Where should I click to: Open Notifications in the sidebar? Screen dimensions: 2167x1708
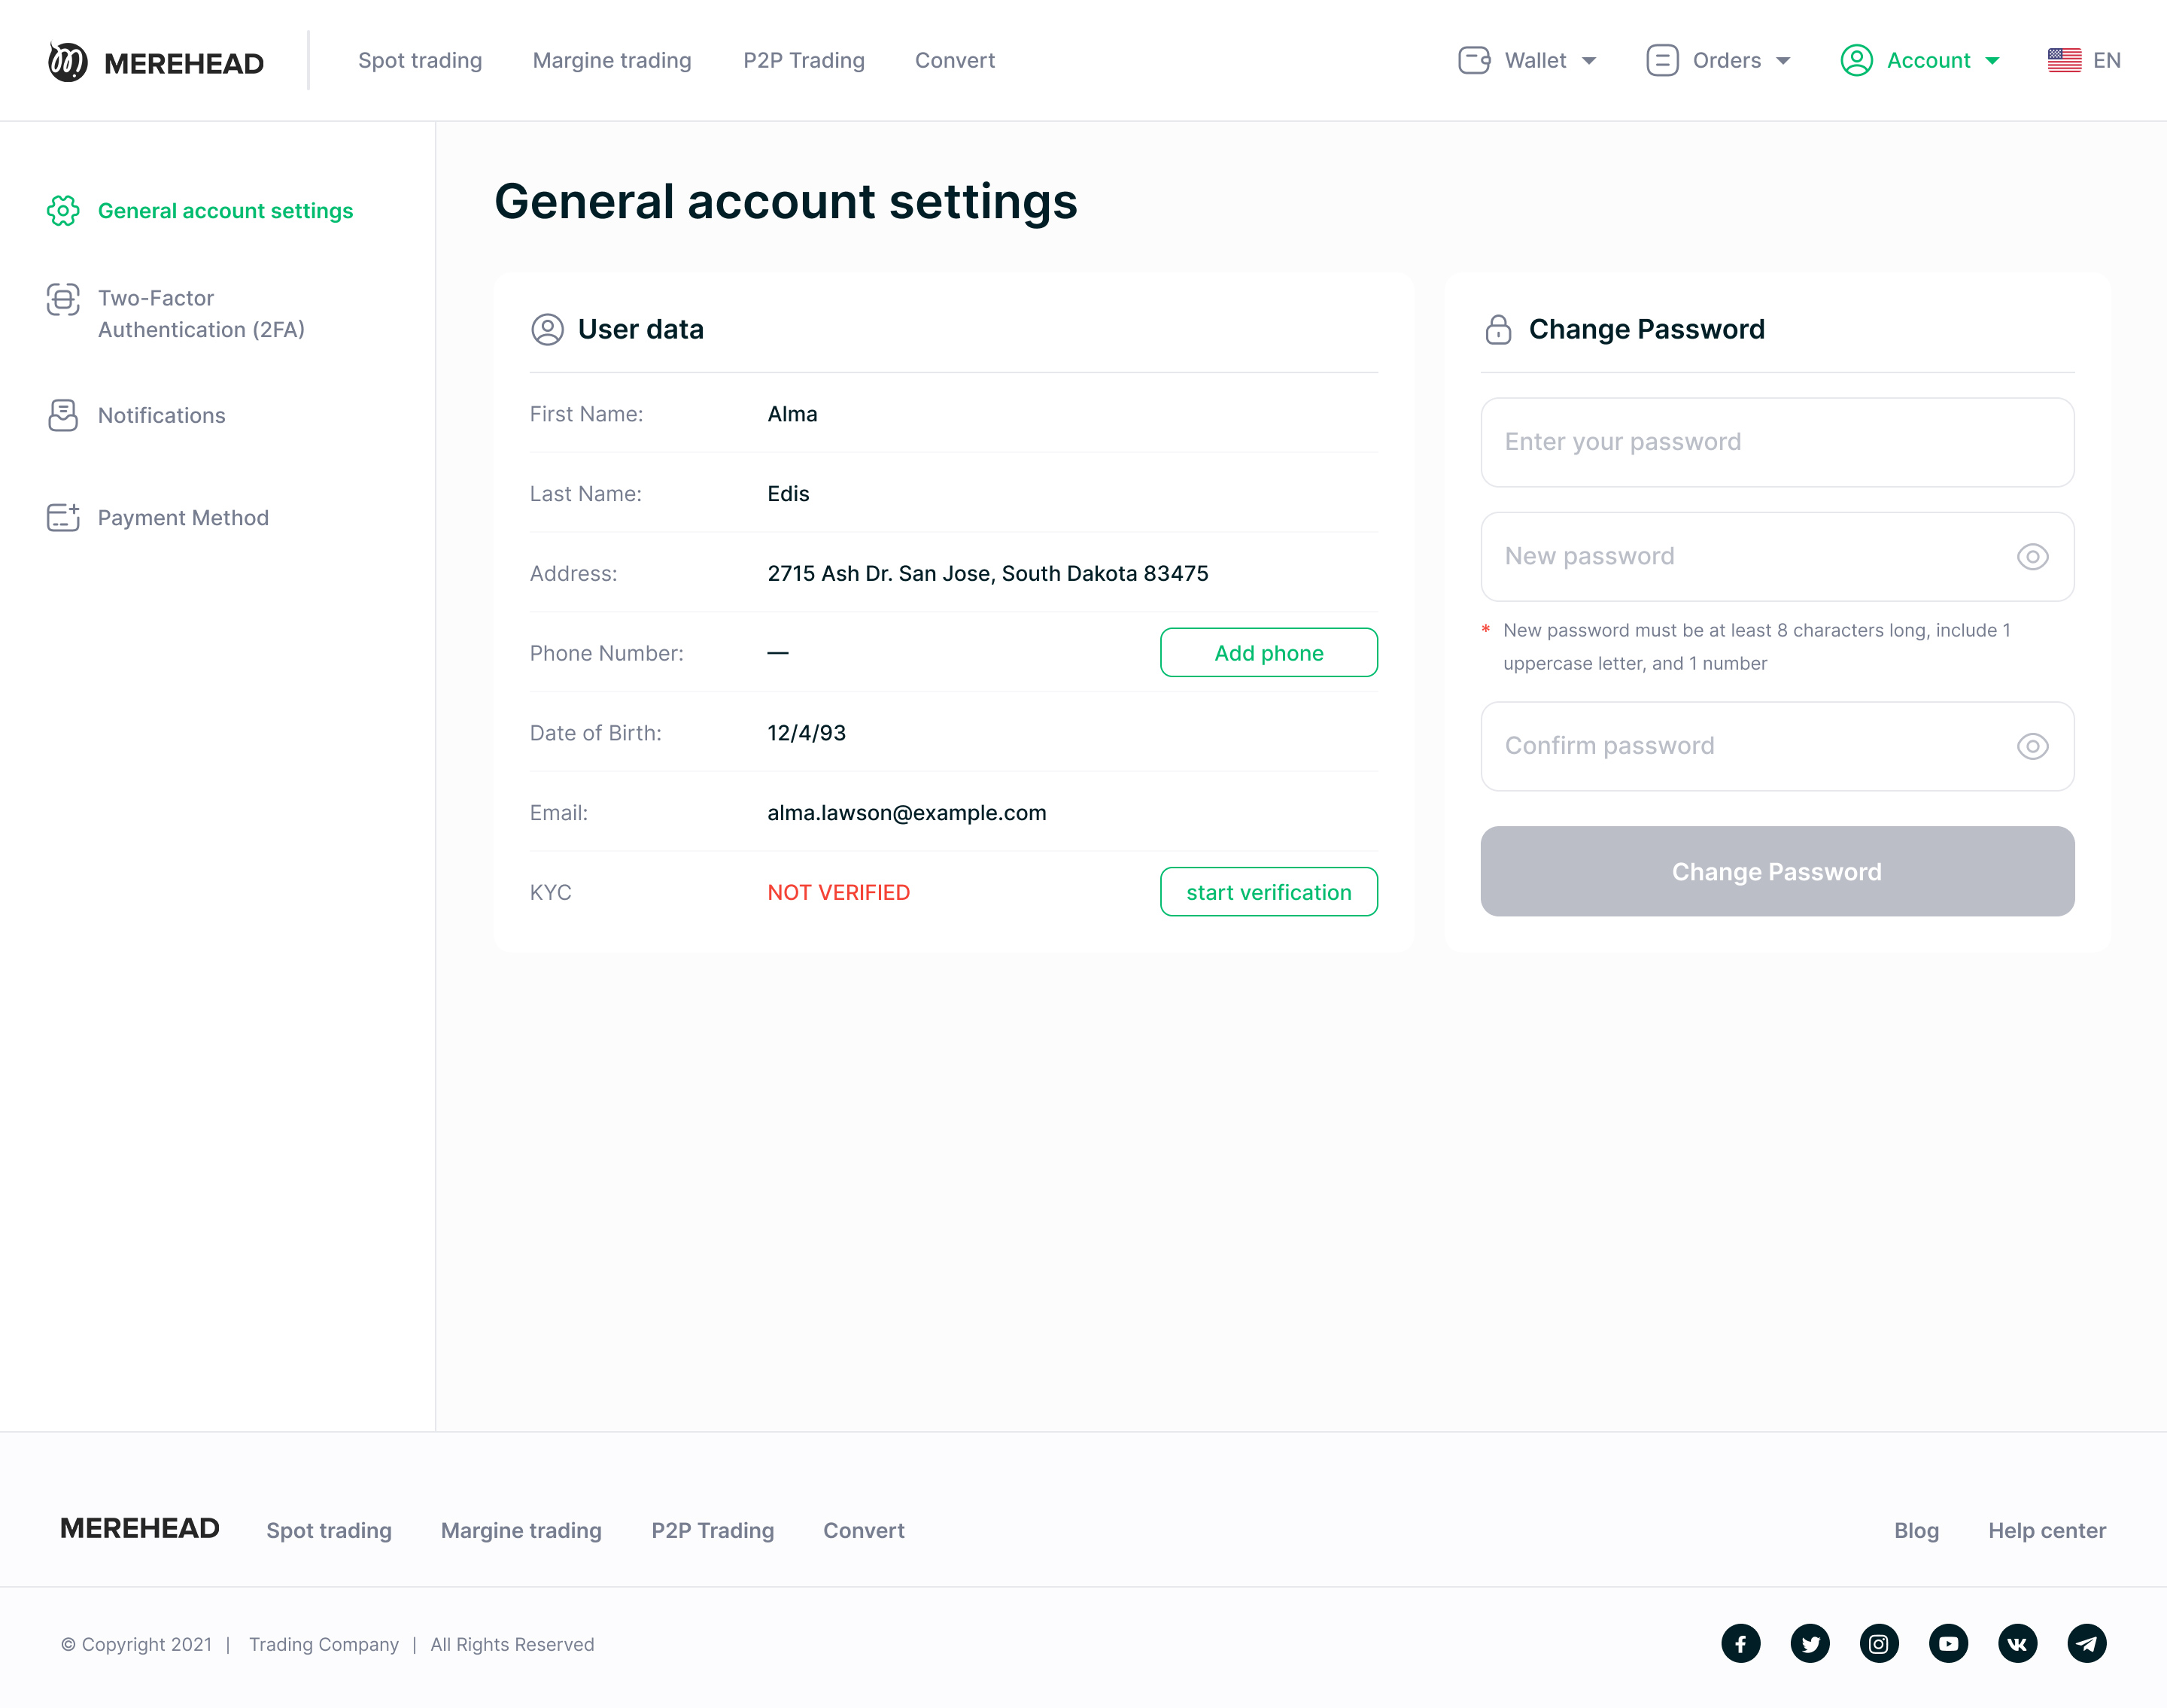[161, 415]
